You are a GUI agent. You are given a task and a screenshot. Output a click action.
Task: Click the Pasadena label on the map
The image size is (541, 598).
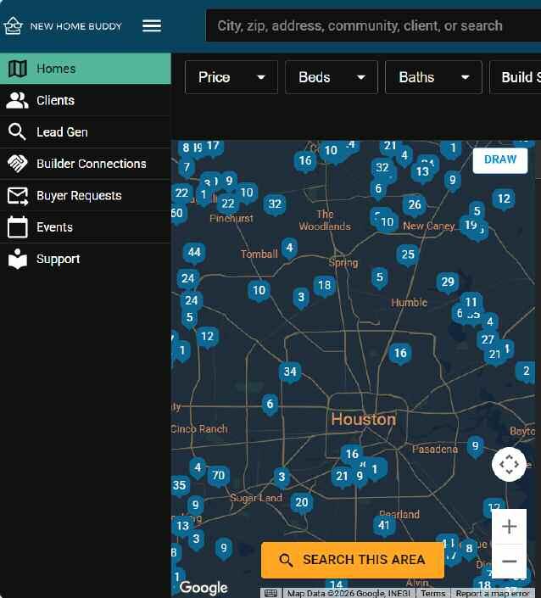(x=435, y=450)
